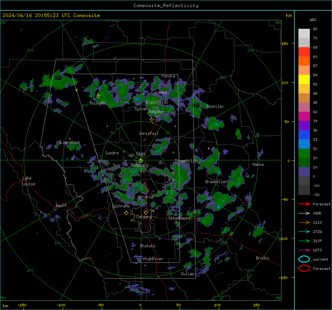Click the ThreeHills city label
This screenshot has height=310, width=332.
[x=186, y=161]
